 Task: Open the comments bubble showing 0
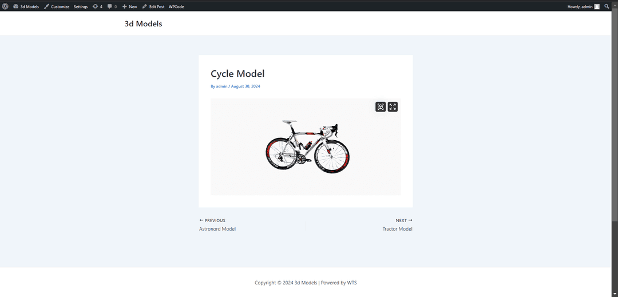112,7
